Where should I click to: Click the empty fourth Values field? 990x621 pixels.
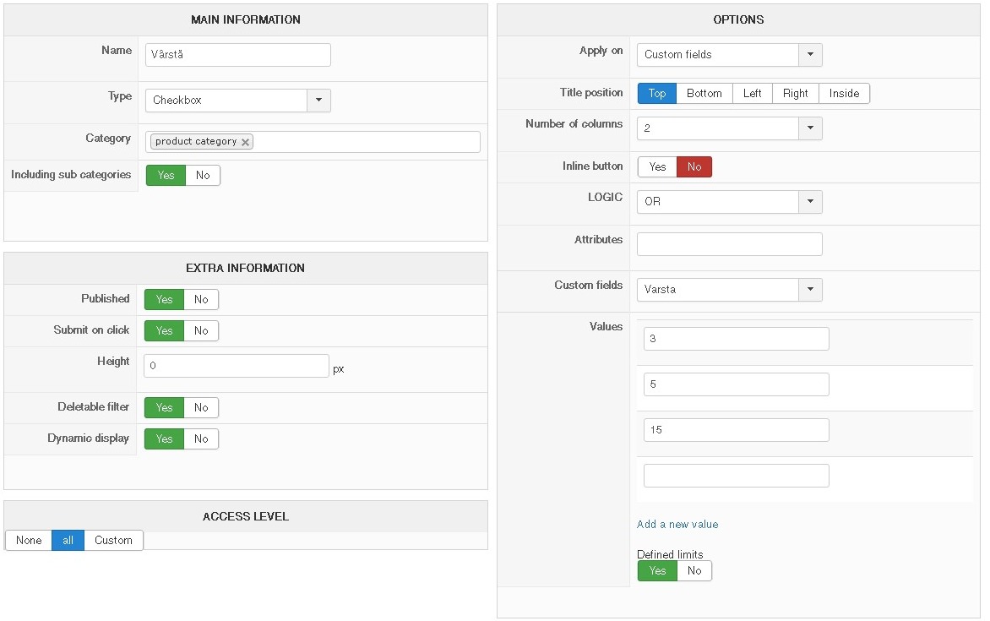[736, 476]
